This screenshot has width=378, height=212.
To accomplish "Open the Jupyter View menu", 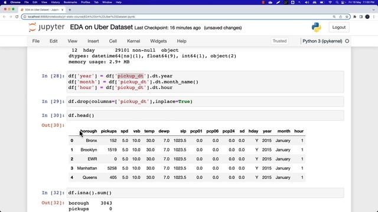I will 72,41.
